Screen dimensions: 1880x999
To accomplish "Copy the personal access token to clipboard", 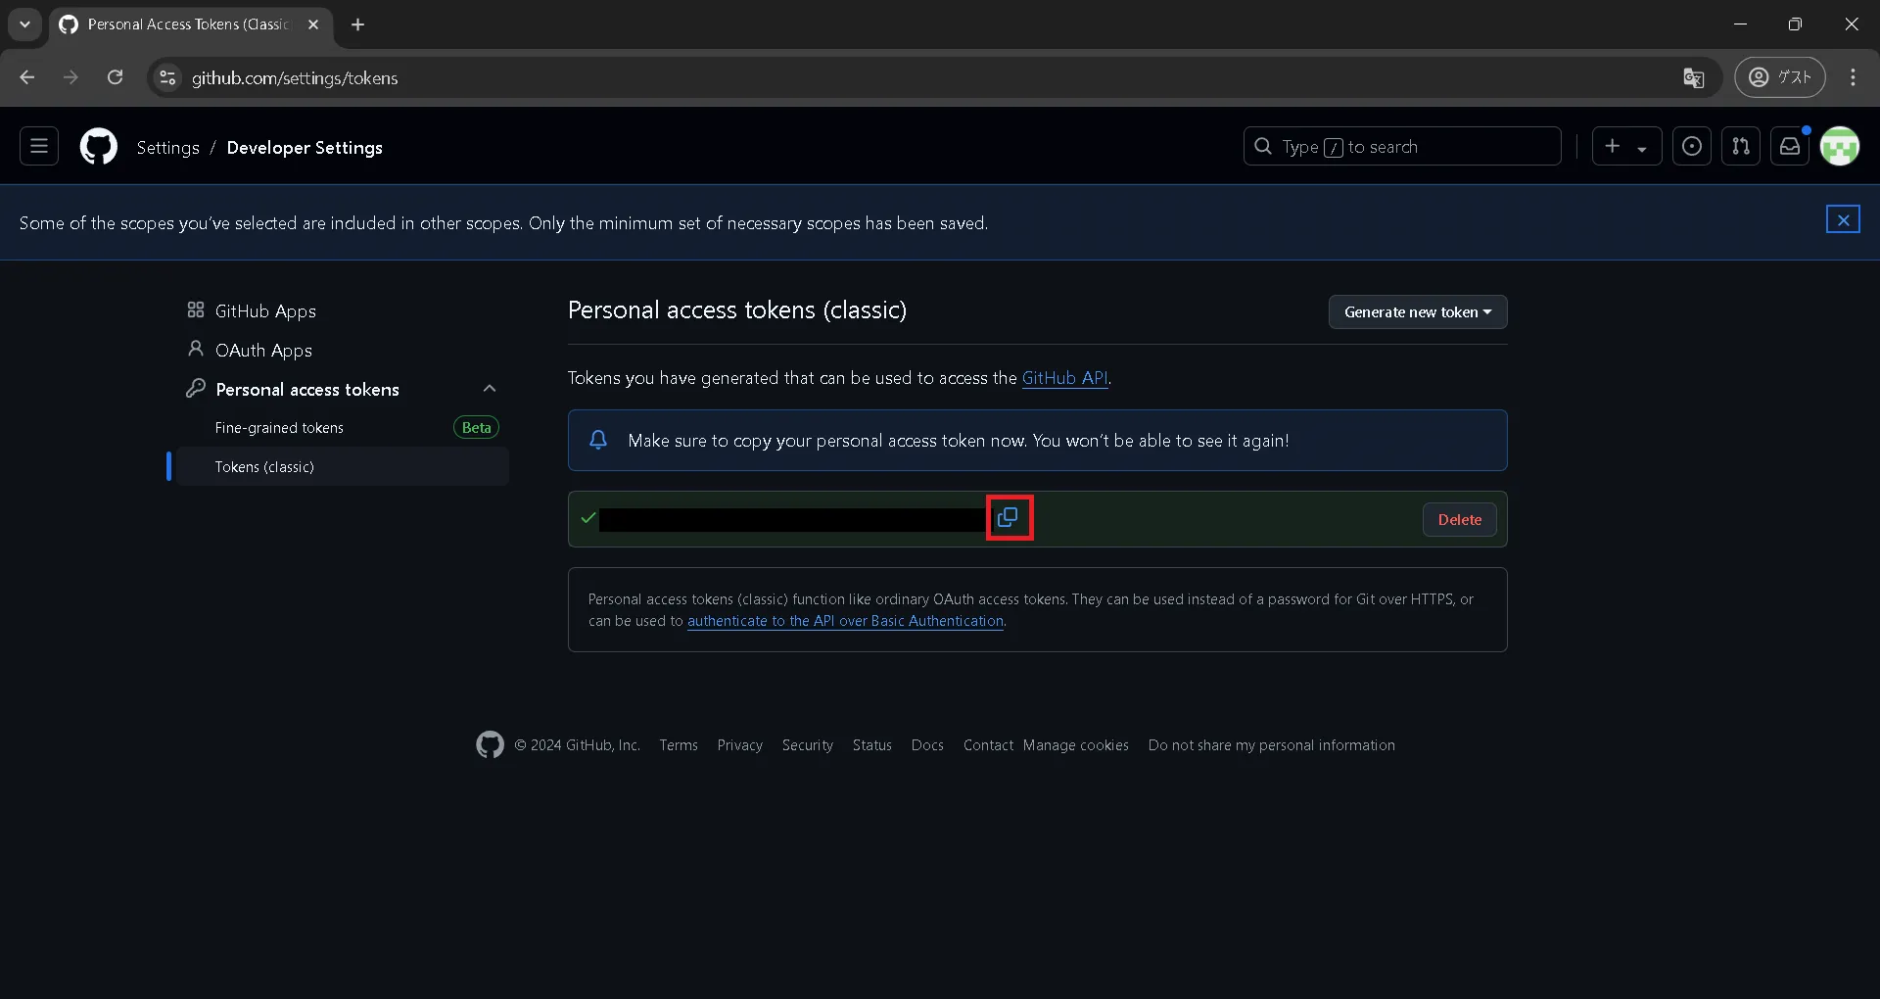I will 1008,517.
